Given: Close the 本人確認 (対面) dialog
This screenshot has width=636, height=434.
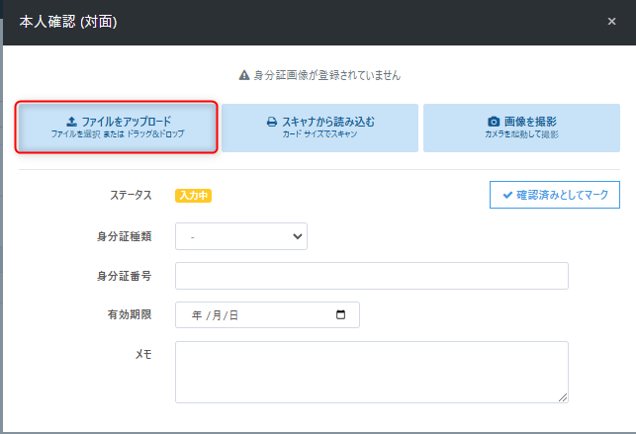Looking at the screenshot, I should [612, 21].
